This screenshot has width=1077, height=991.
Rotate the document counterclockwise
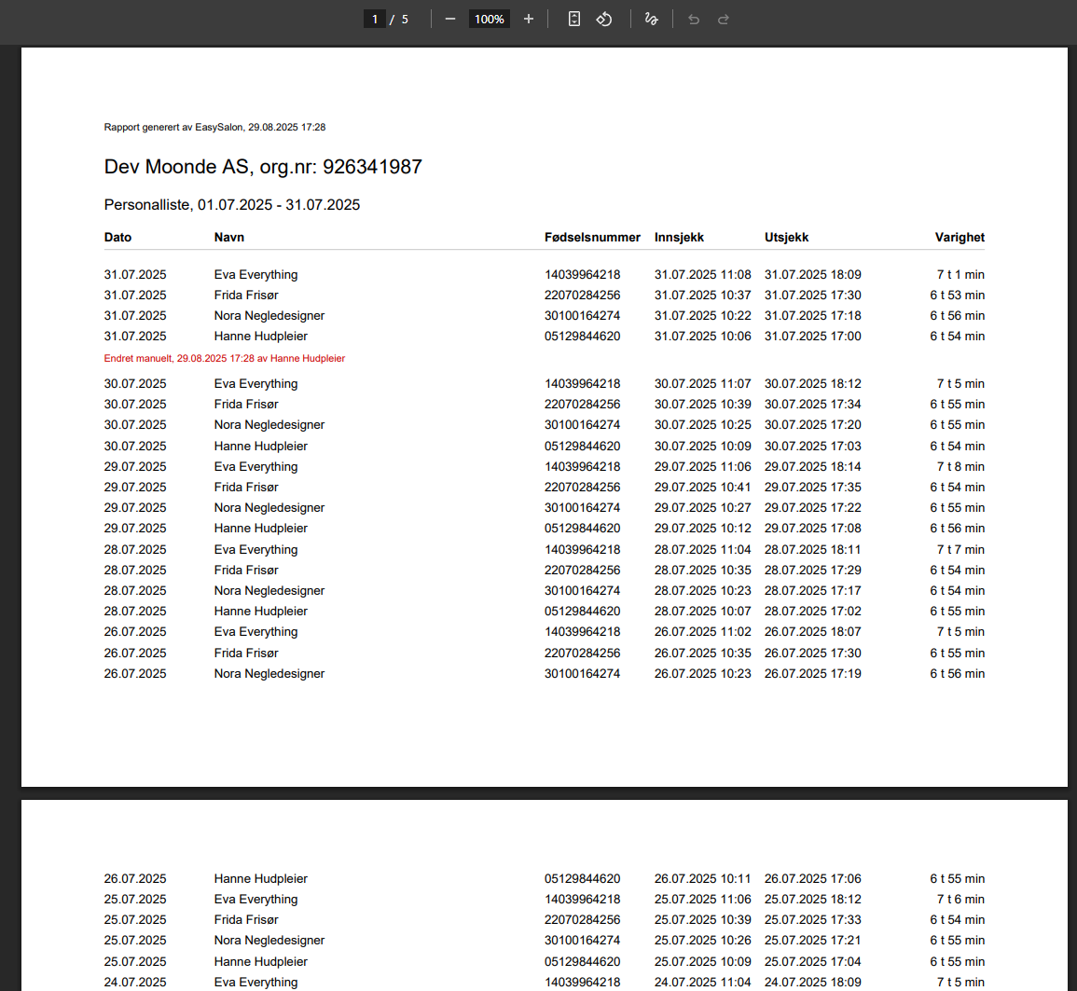(604, 19)
